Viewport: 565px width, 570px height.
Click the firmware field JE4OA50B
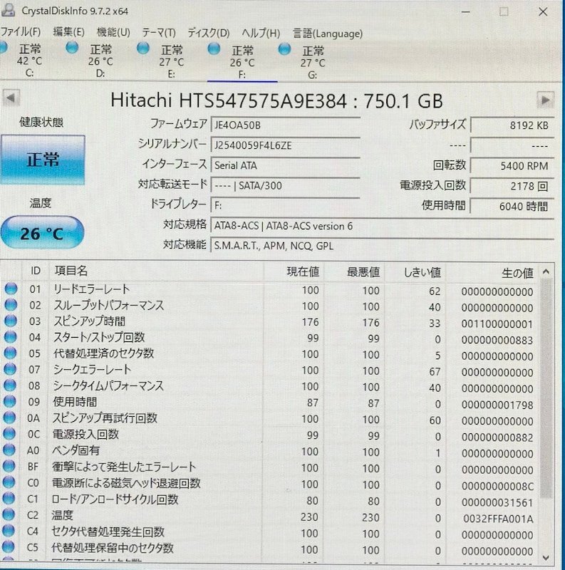286,125
